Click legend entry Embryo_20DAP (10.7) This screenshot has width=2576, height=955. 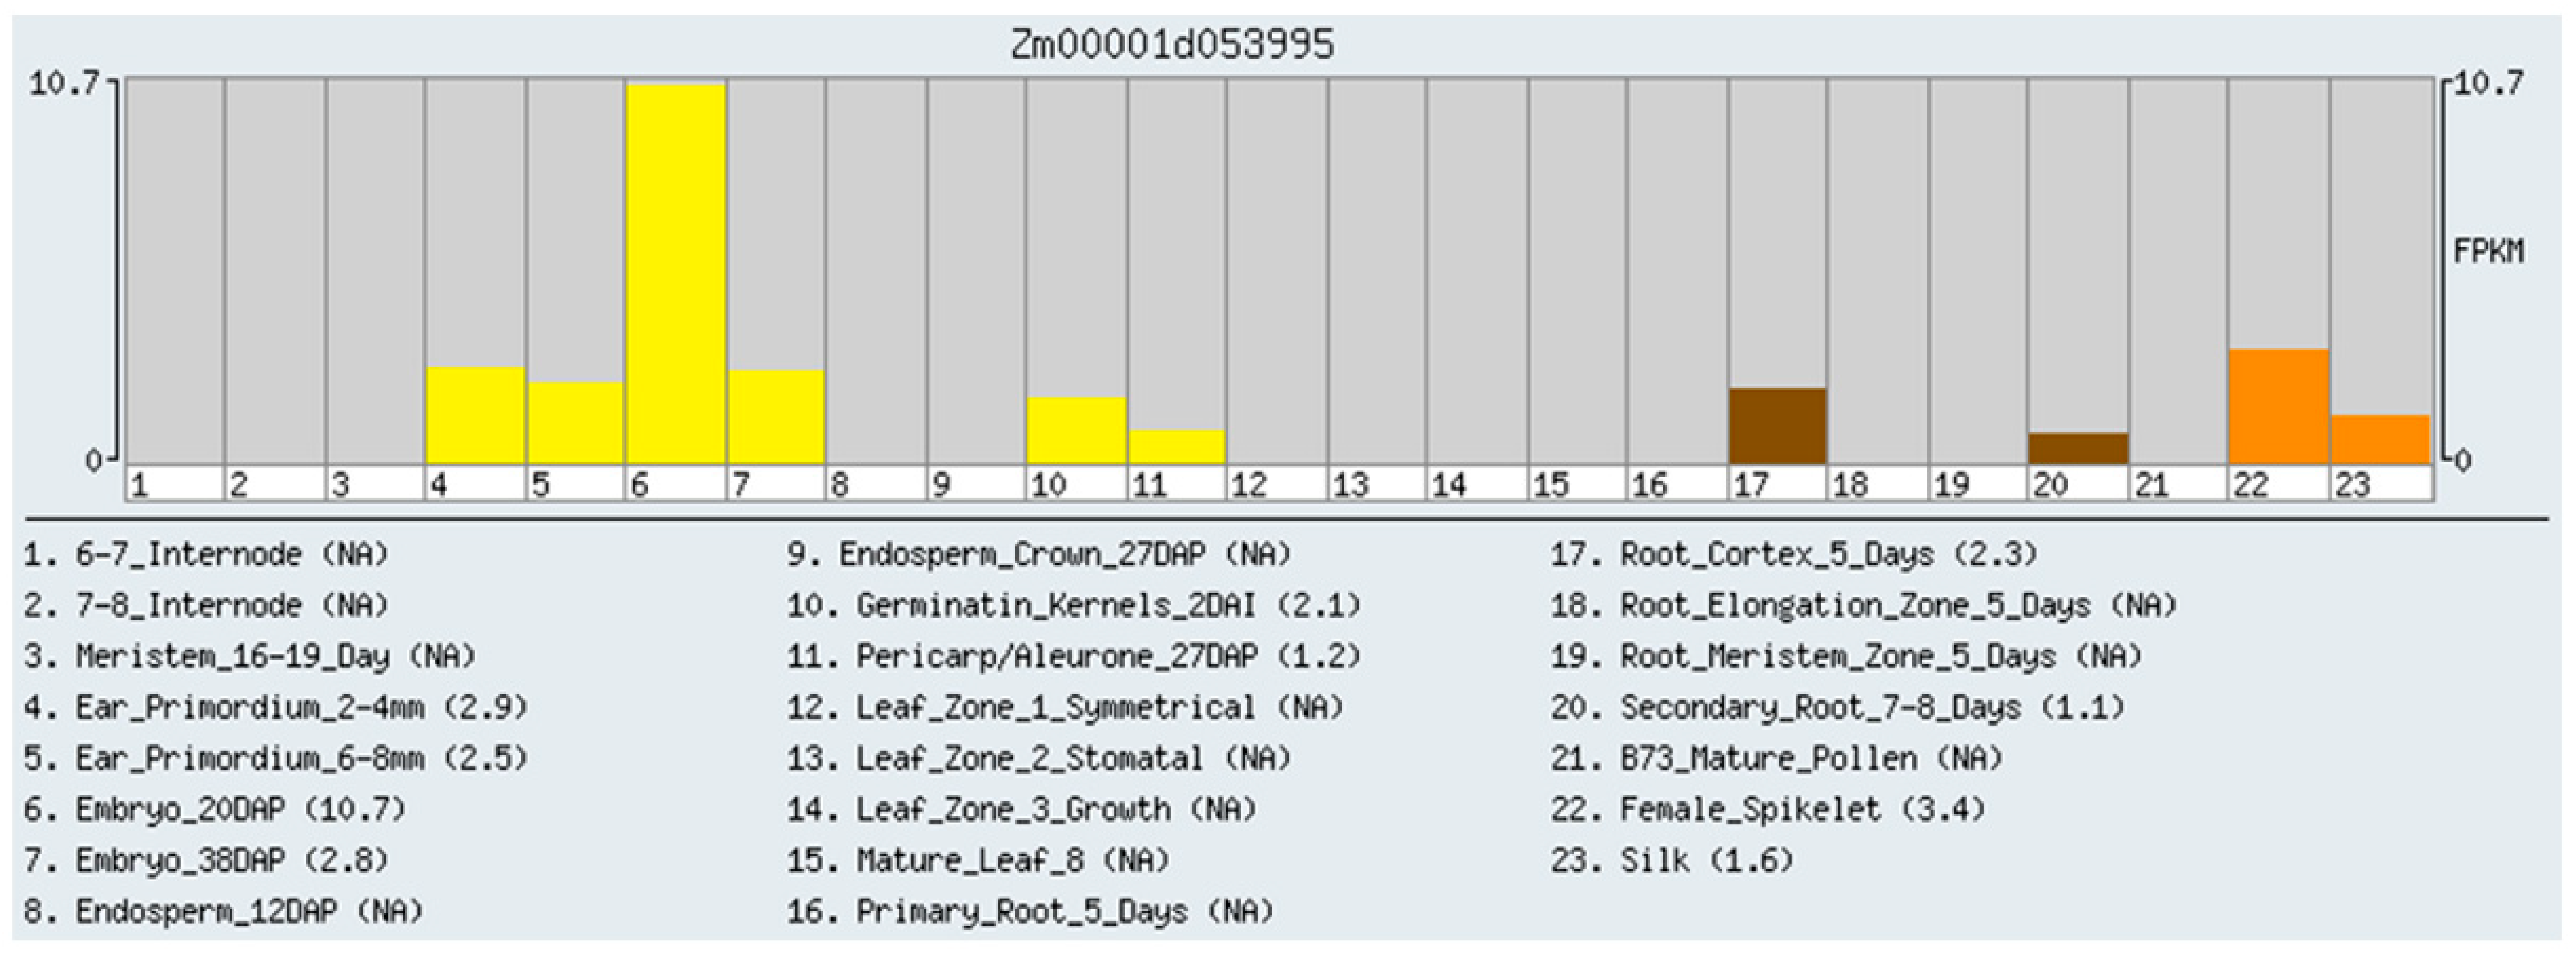(215, 809)
